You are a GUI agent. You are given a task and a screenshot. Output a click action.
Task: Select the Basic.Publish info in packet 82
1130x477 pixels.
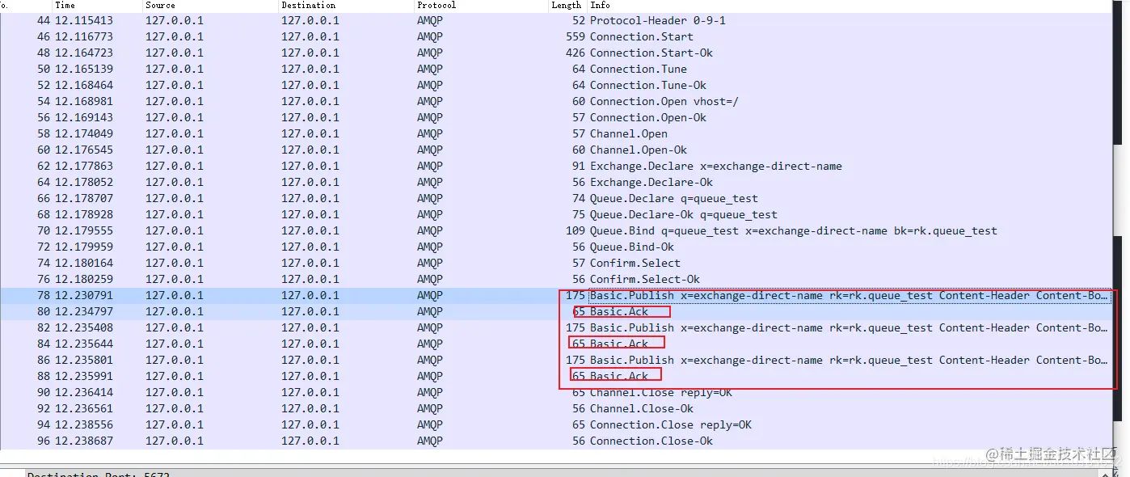849,327
